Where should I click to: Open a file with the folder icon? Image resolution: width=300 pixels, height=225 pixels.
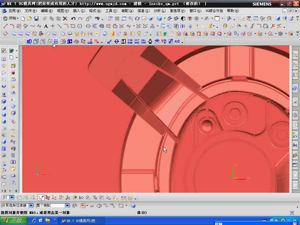[29, 18]
